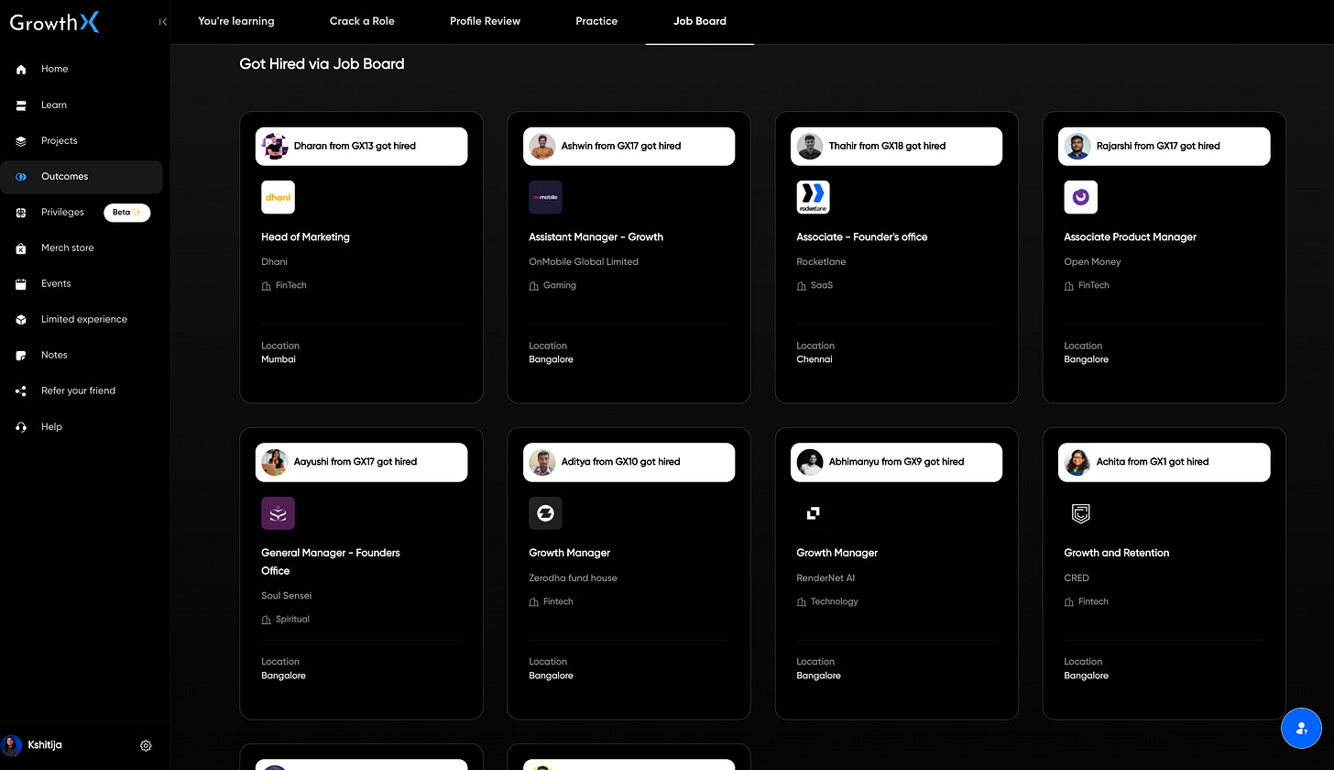
Task: Click the Rocketlane company logo
Action: 813,197
